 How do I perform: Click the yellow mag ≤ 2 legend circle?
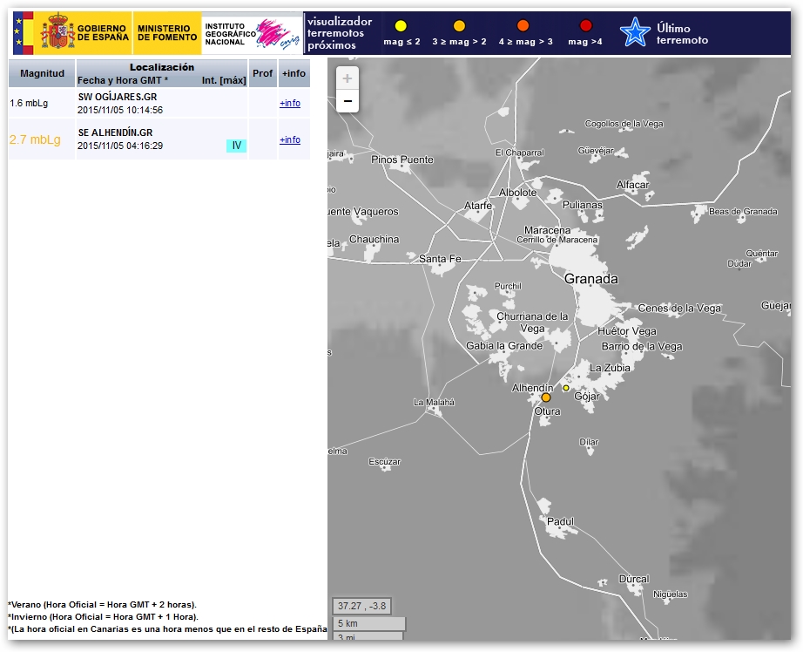(x=401, y=26)
